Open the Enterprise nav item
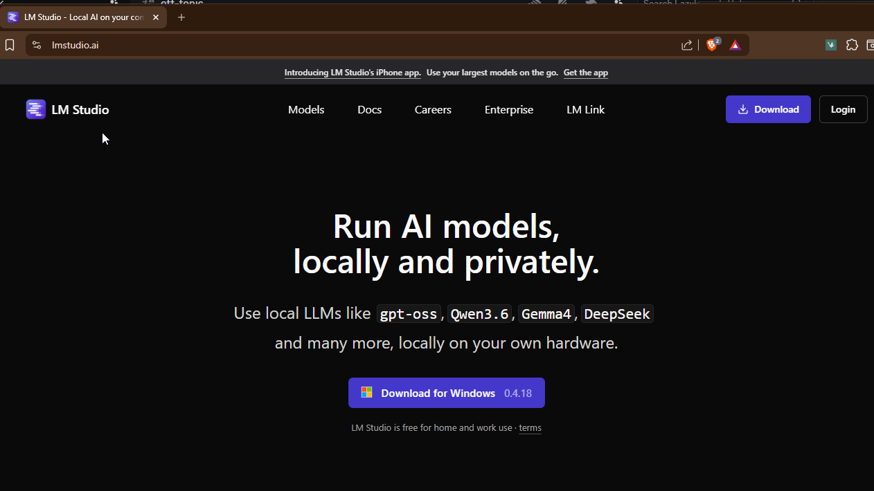Screen dimensions: 874x491 (509, 109)
